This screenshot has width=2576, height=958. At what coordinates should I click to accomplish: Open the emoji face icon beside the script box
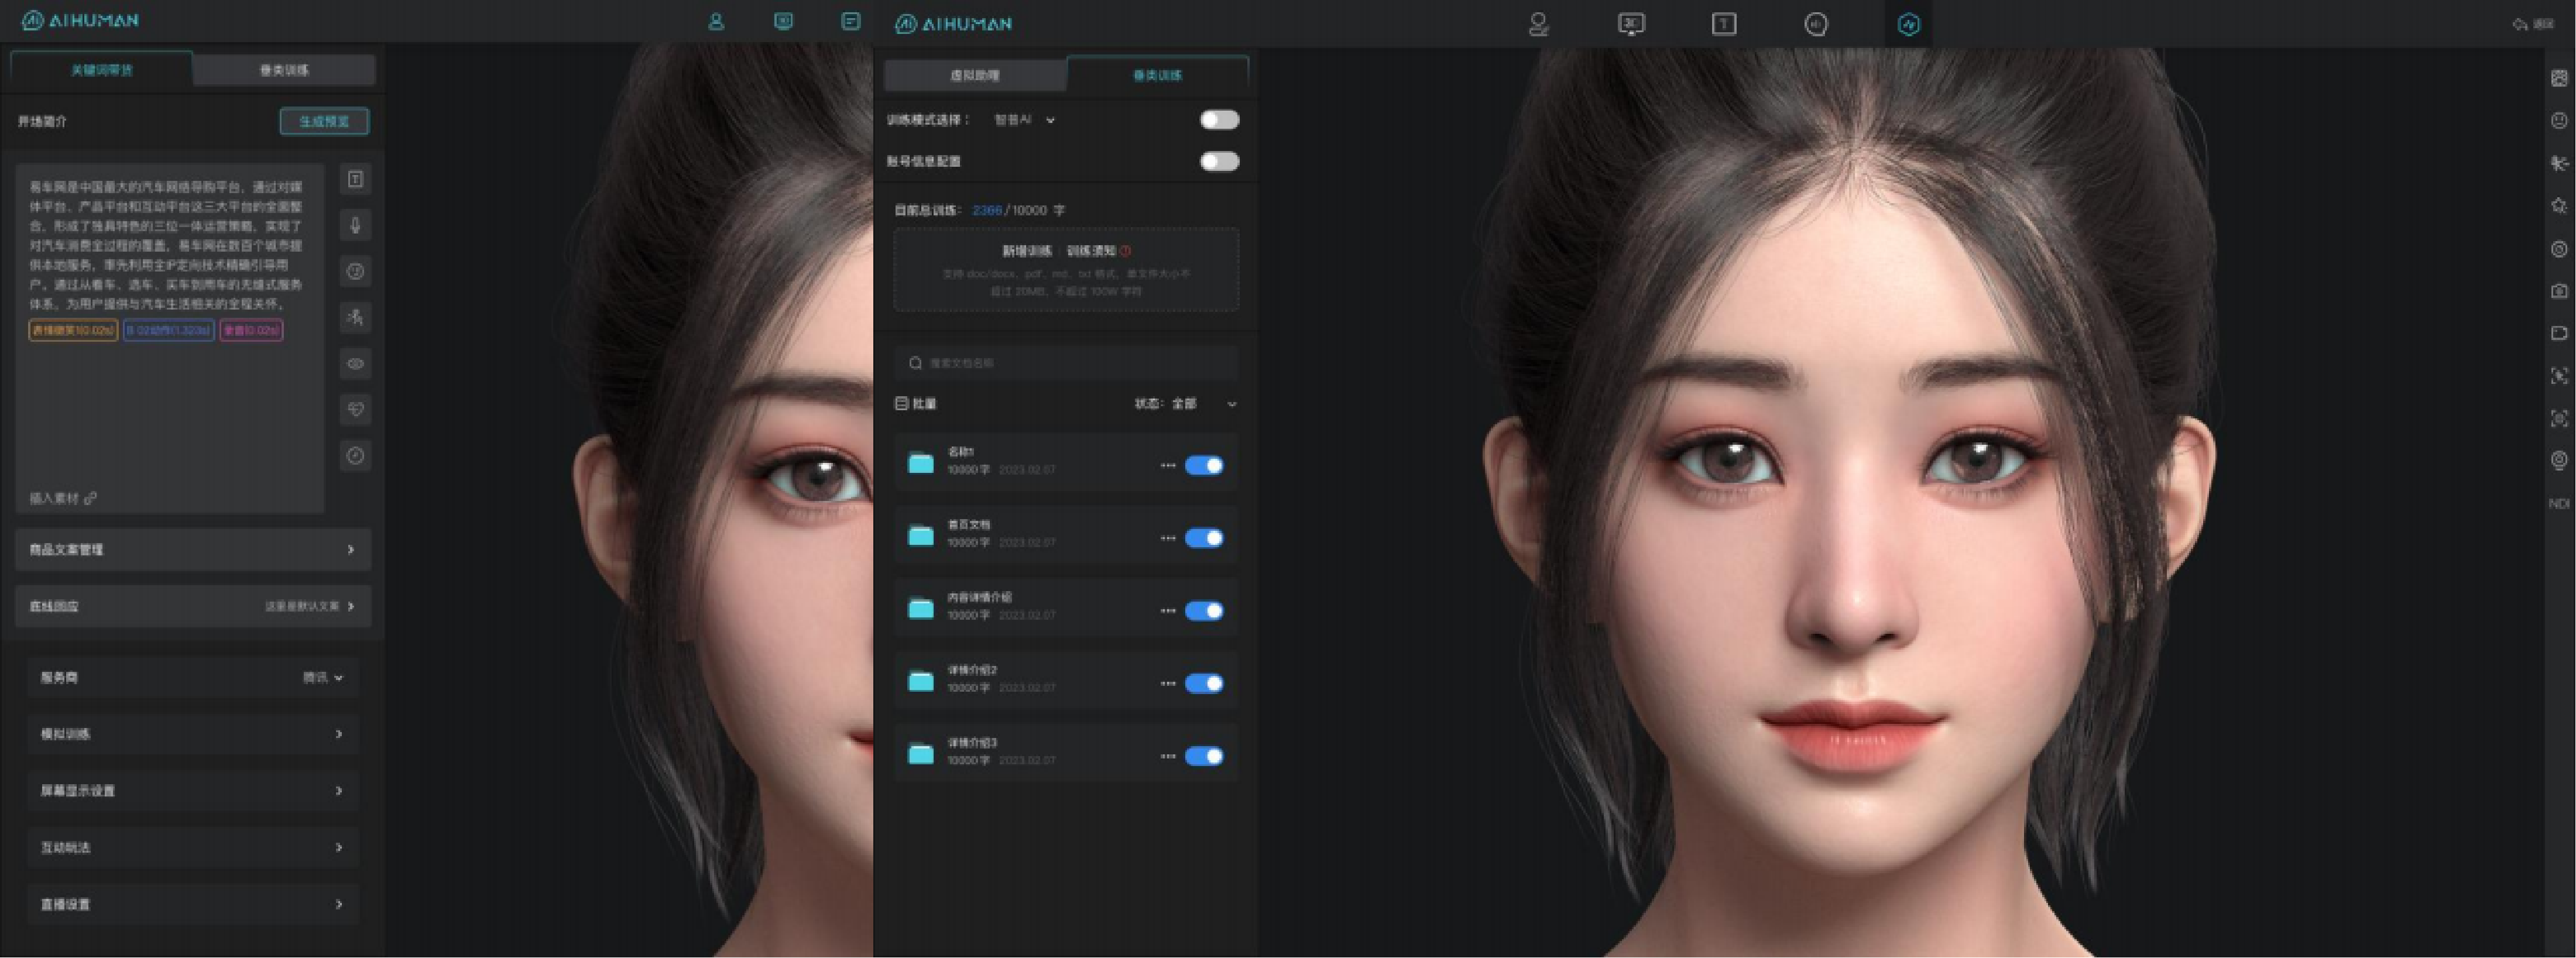click(x=355, y=271)
